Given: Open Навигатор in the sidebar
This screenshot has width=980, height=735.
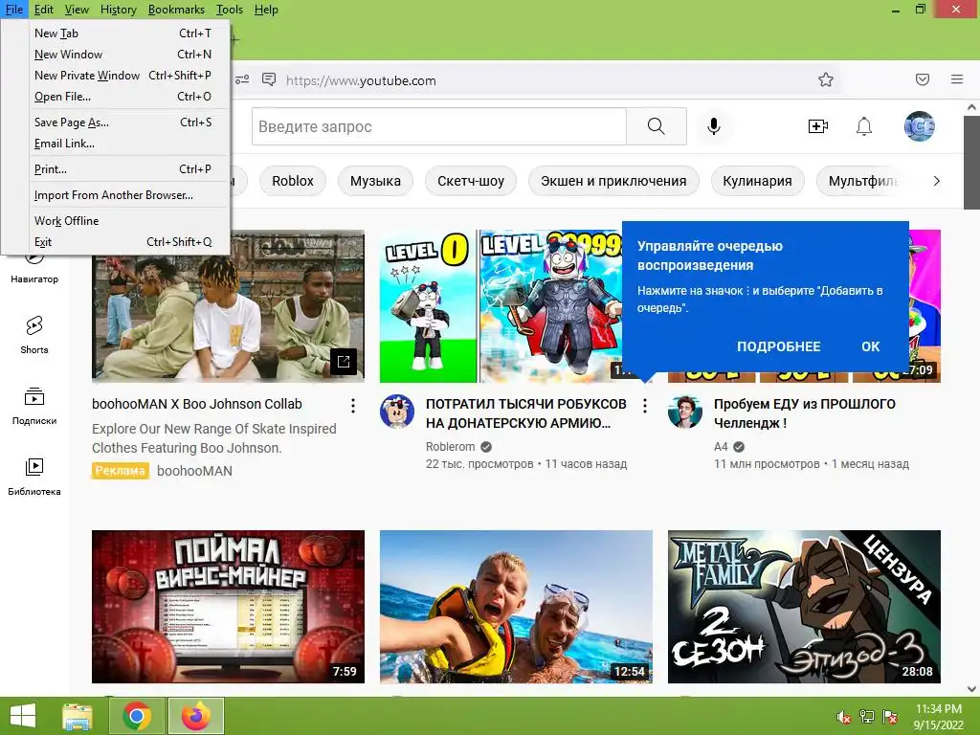Looking at the screenshot, I should click(x=34, y=270).
